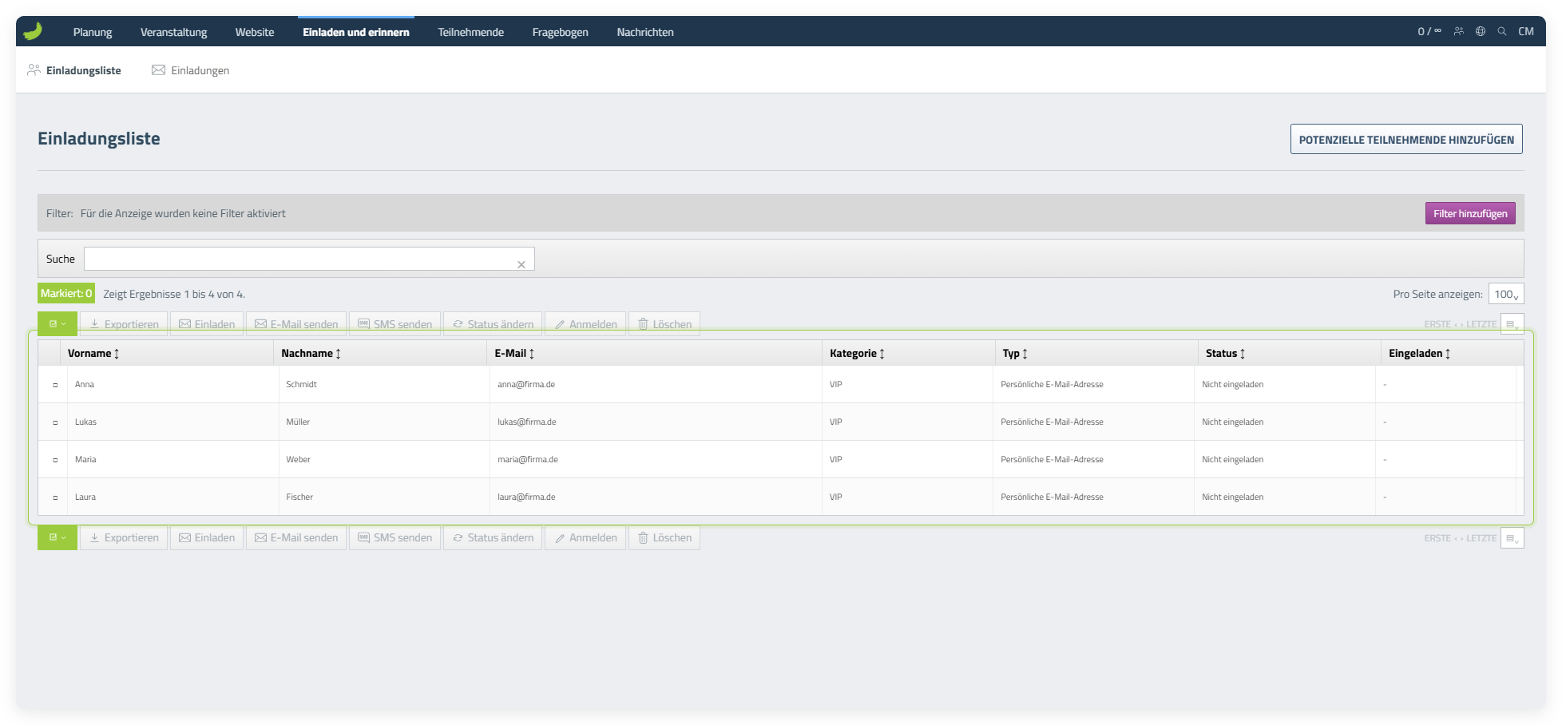Open the Pro Seite anzeigen 100 dropdown
Screen dimensions: 1562x725
coord(1506,294)
